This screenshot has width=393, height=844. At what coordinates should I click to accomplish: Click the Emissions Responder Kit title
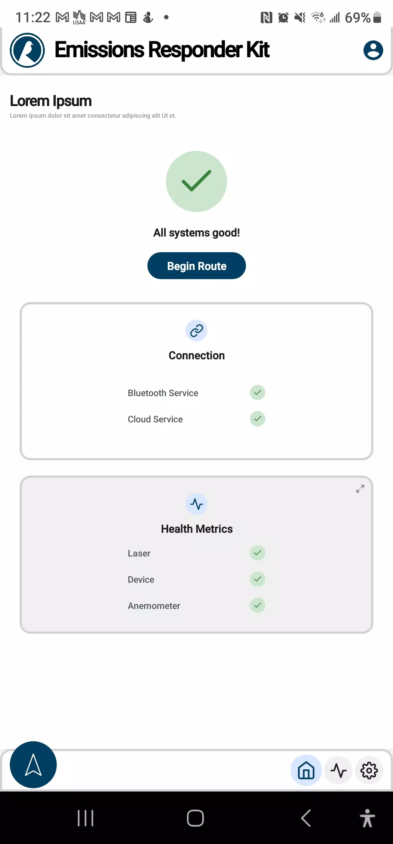coord(162,50)
